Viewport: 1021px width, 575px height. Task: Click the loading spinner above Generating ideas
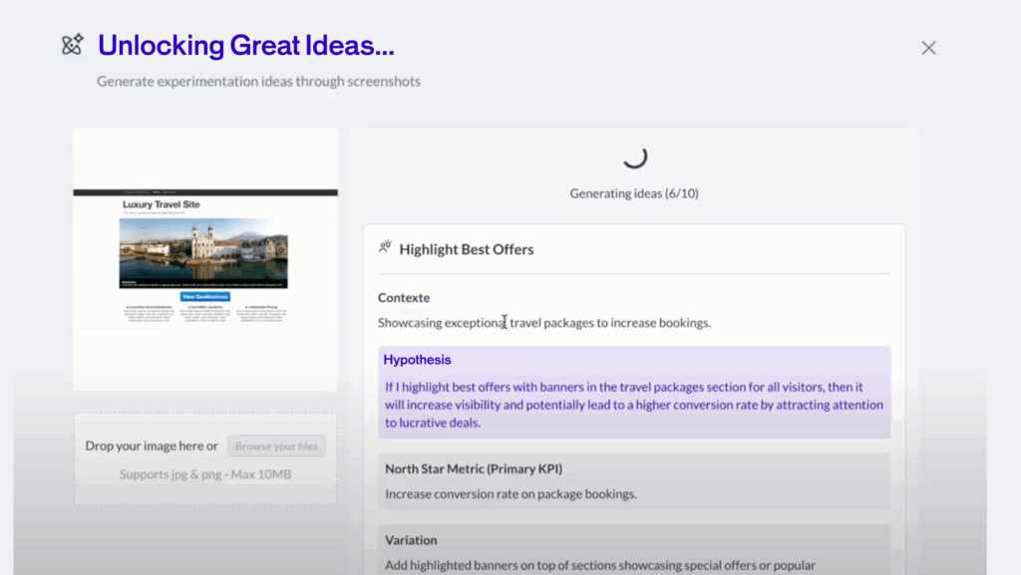(x=634, y=156)
